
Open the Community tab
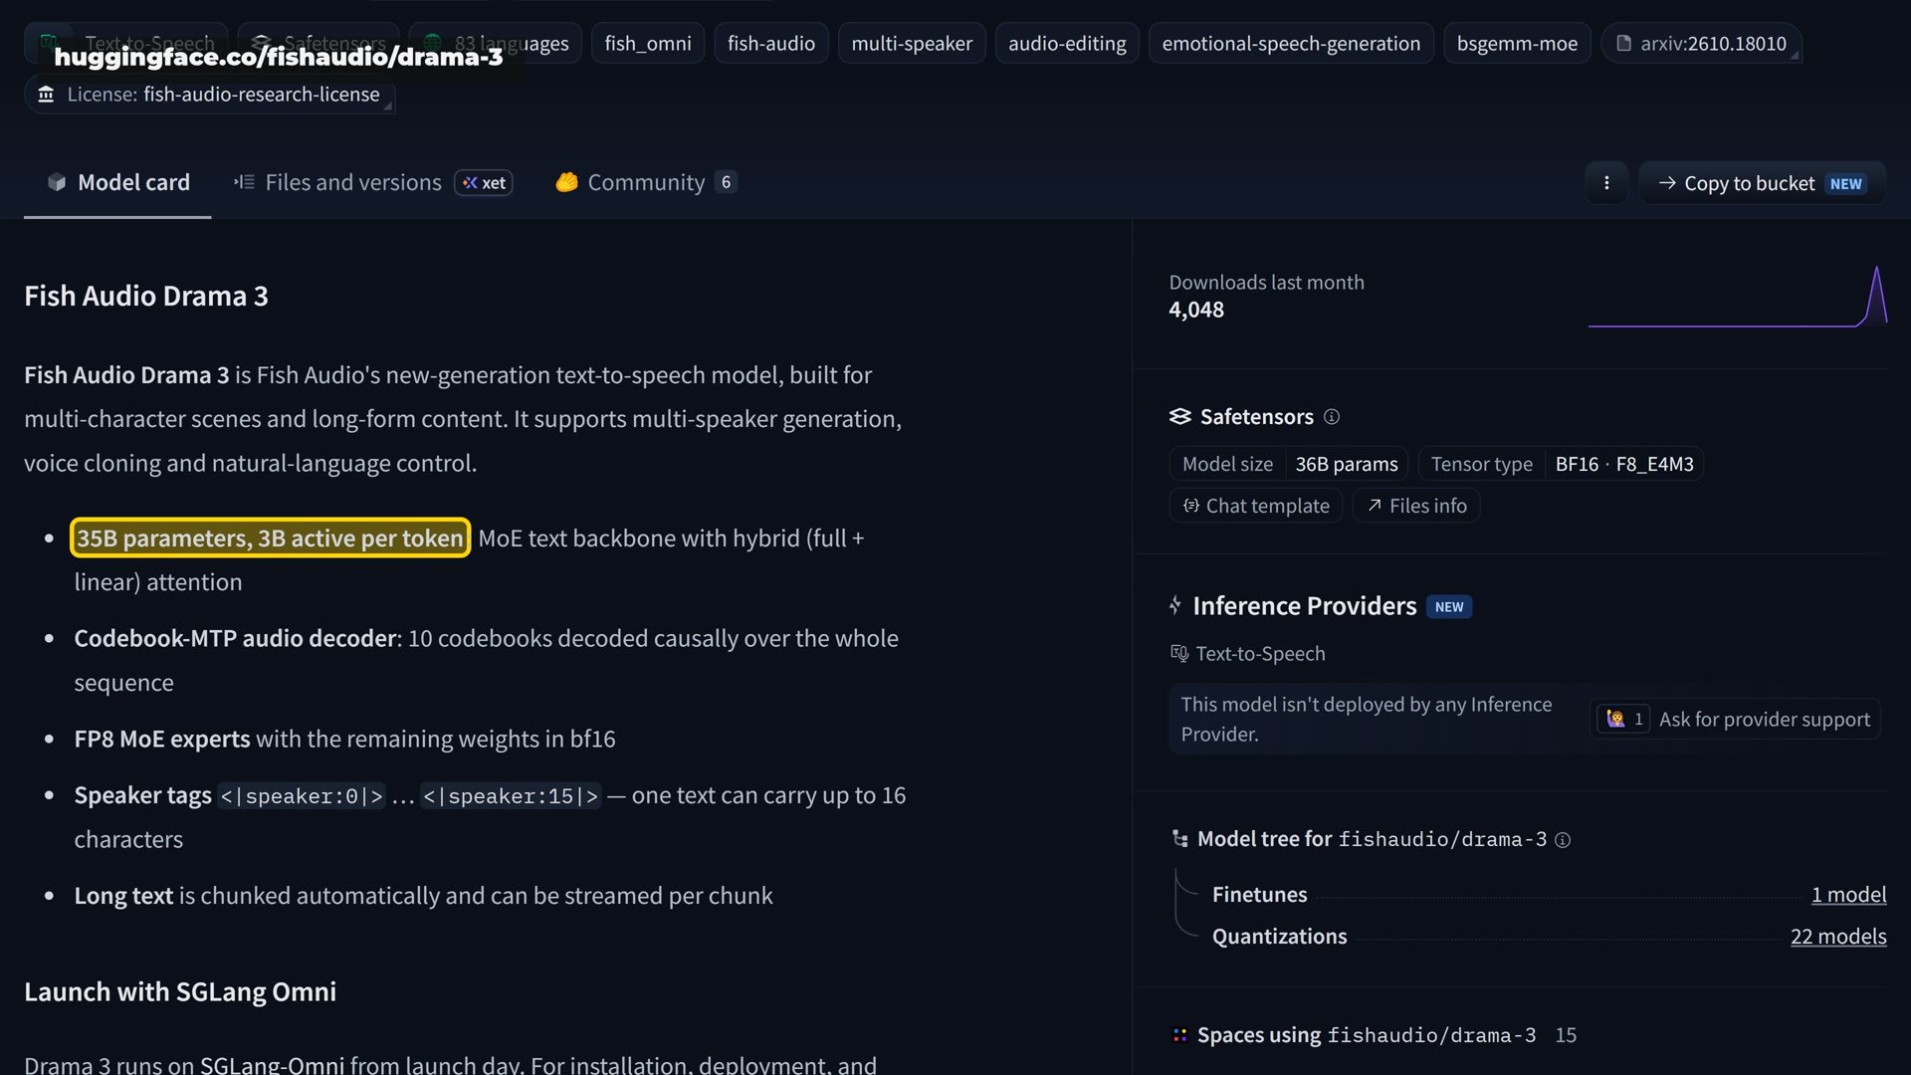(x=646, y=183)
